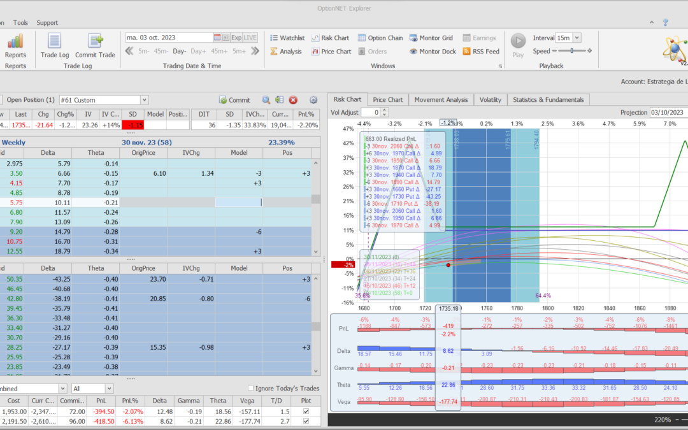Open the Option Chain window

(x=380, y=38)
